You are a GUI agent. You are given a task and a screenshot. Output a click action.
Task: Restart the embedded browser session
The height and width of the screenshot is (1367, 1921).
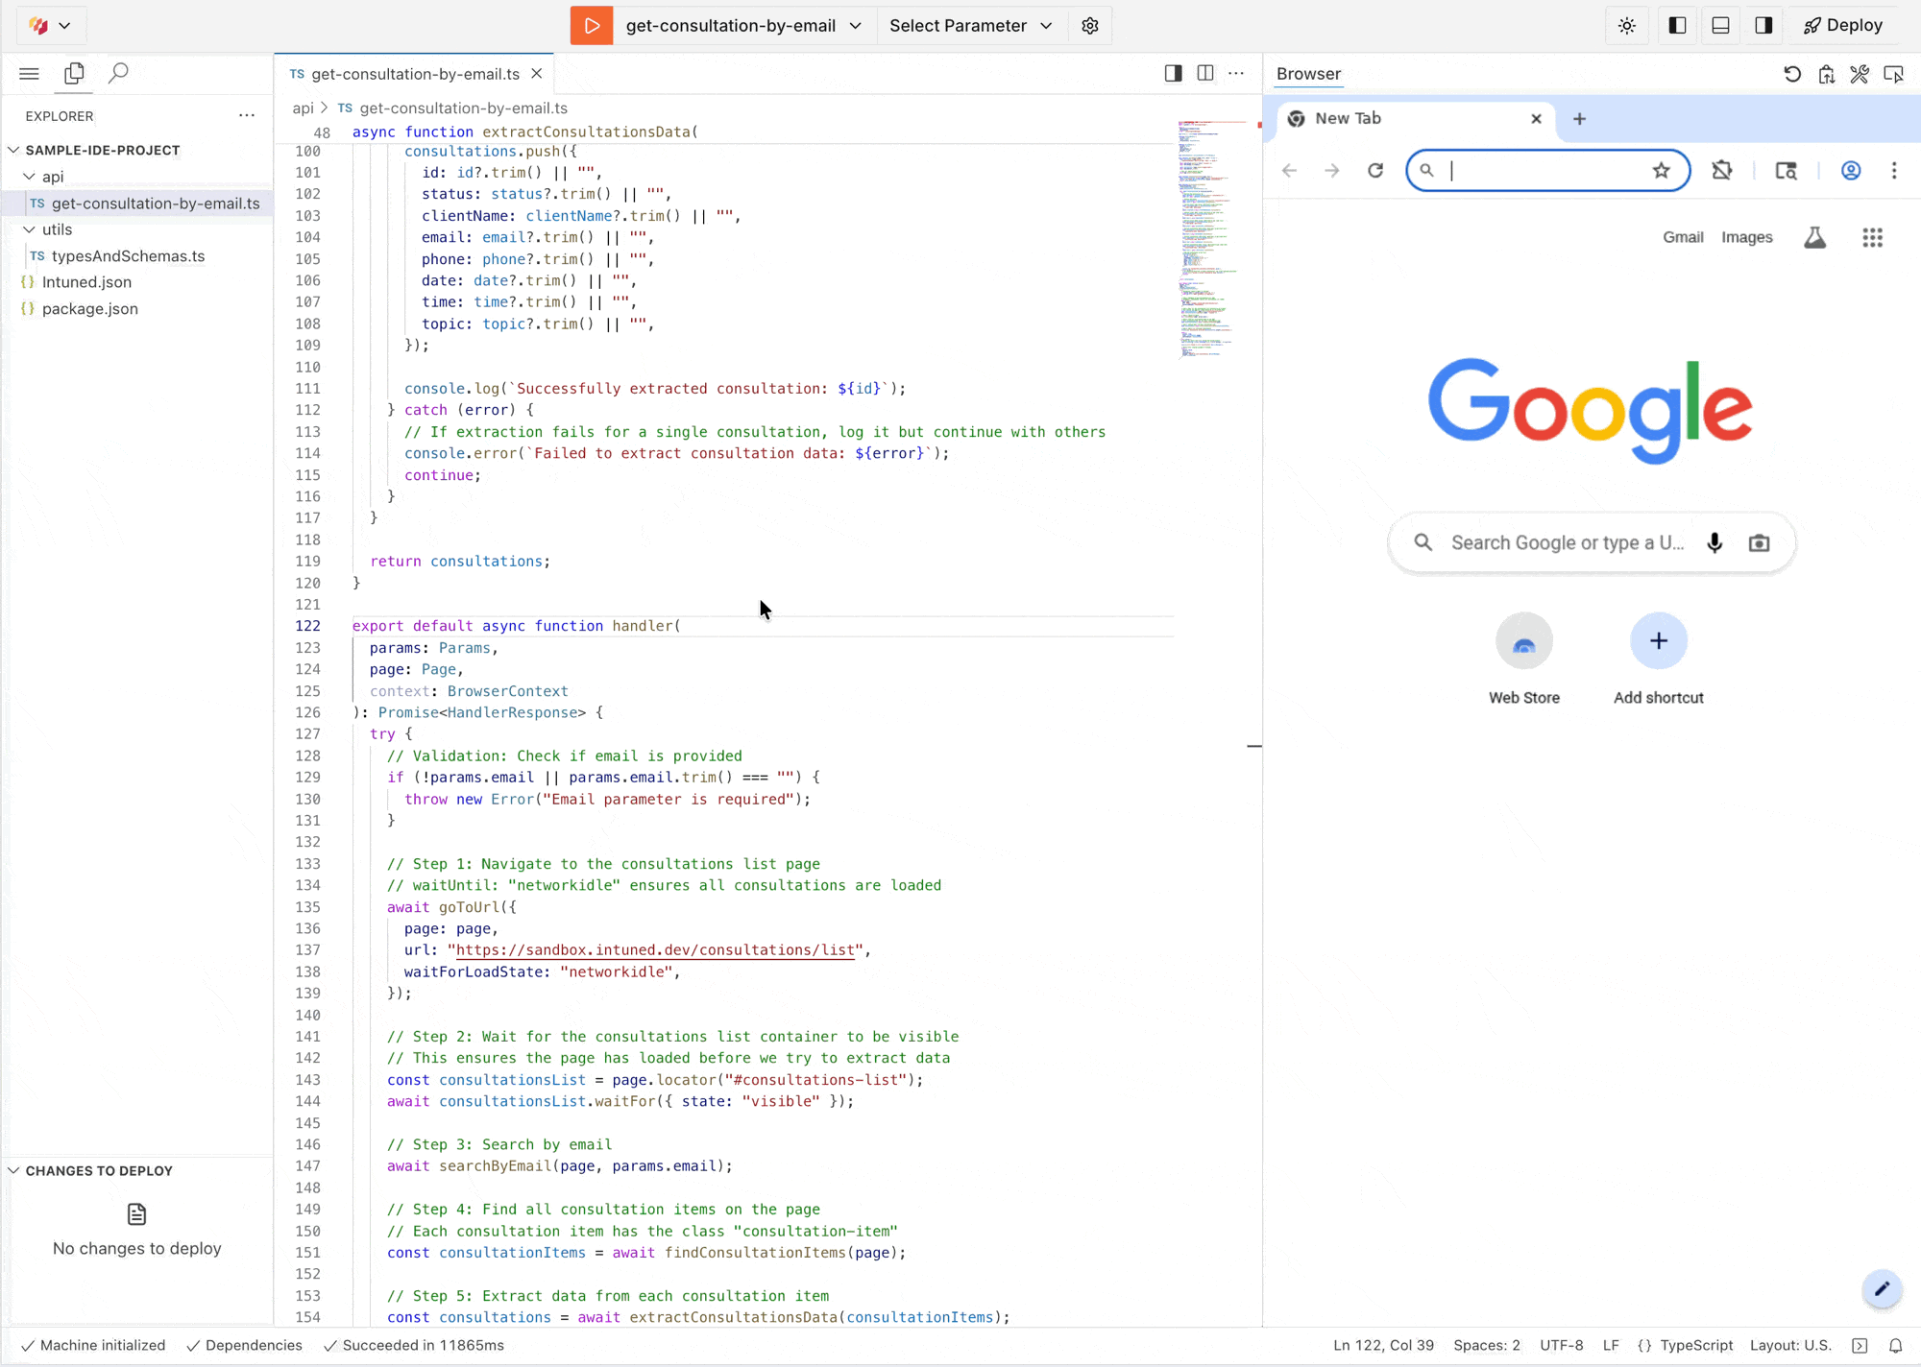[1792, 74]
